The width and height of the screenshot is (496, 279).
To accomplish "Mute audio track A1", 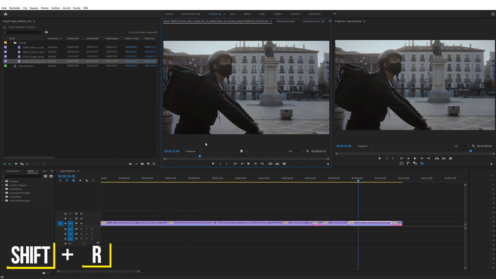I will click(81, 229).
